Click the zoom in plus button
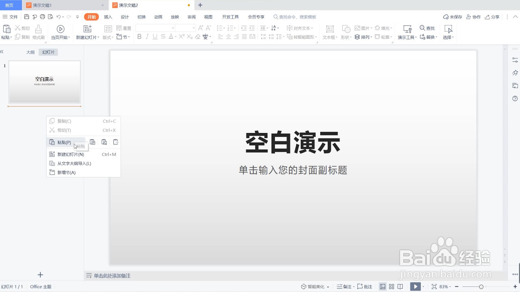This screenshot has width=520, height=292. tap(515, 286)
